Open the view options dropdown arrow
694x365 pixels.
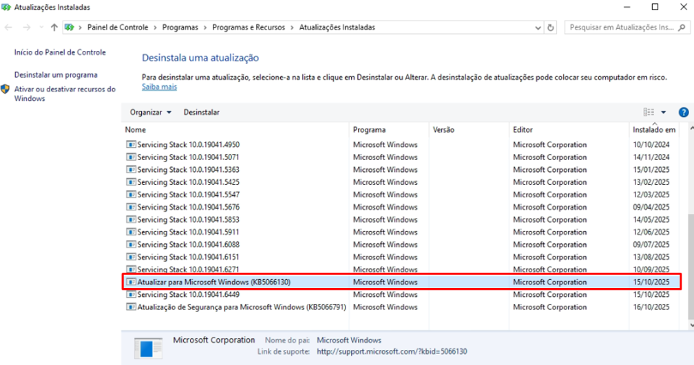pyautogui.click(x=664, y=112)
